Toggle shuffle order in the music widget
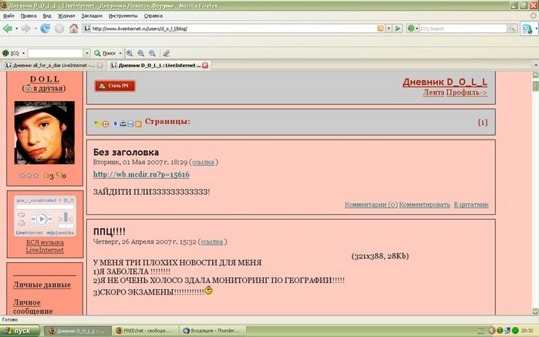539x337 pixels. pos(22,223)
